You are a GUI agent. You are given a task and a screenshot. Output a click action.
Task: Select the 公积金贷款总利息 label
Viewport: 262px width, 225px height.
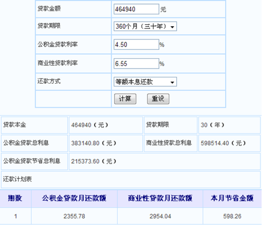pyautogui.click(x=26, y=143)
